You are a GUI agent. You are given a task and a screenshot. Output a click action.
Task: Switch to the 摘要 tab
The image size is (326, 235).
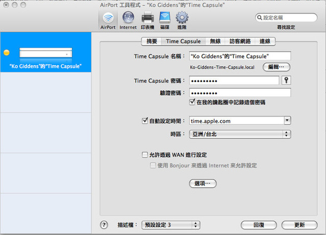click(152, 41)
